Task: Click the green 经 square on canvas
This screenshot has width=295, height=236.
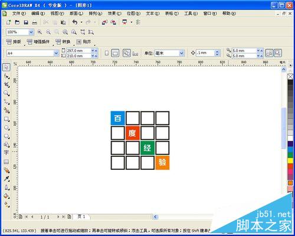Action: click(x=147, y=147)
